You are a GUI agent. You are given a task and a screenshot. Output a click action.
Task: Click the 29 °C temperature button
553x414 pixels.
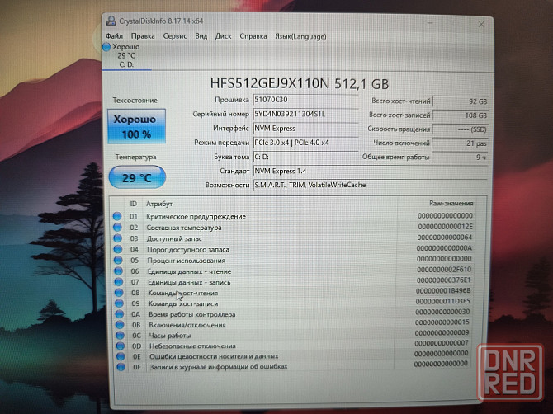point(137,177)
